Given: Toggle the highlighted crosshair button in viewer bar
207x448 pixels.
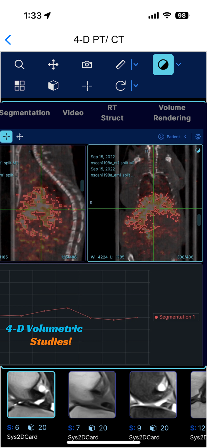Looking at the screenshot, I should (x=6, y=137).
